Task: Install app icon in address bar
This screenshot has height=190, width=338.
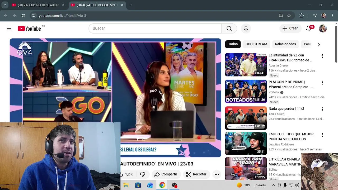Action: tap(281, 16)
